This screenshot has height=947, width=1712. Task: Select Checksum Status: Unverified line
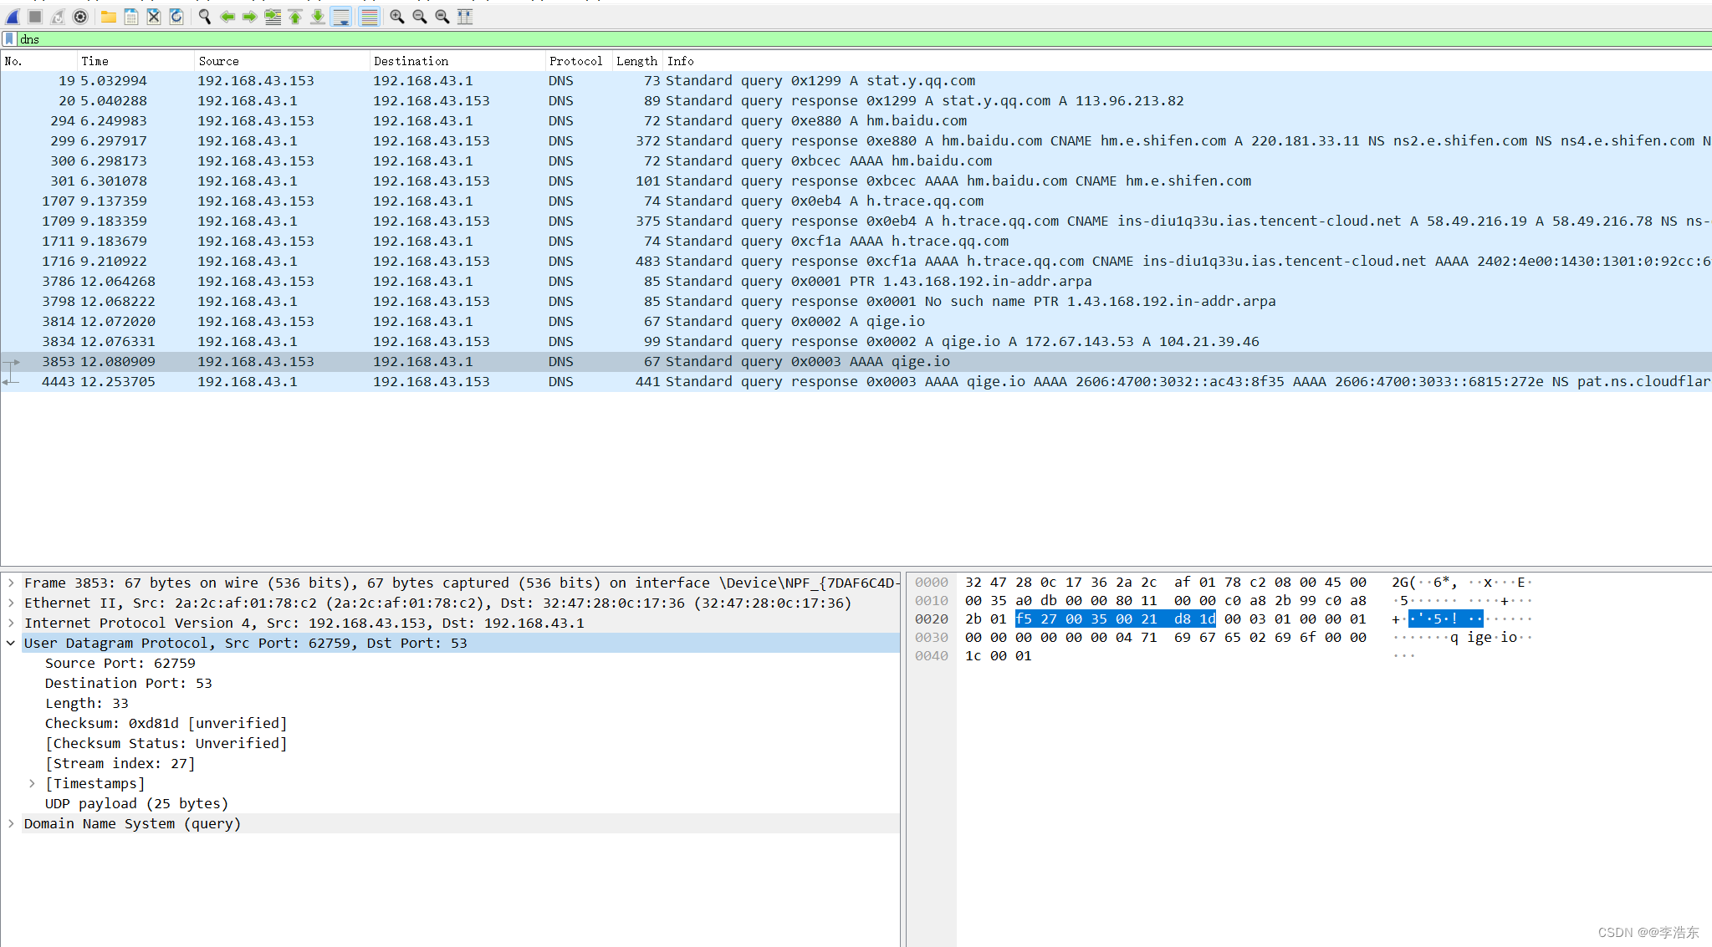click(x=166, y=744)
